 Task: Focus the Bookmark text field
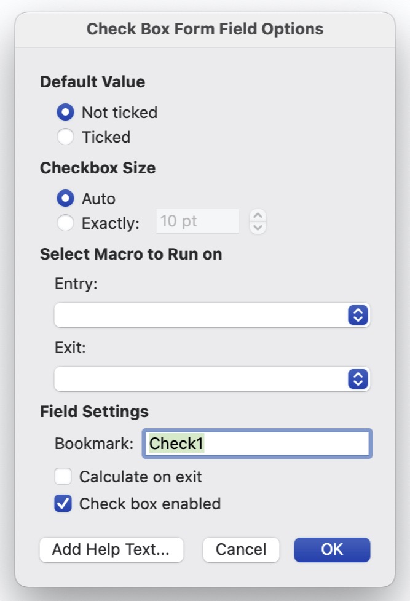tap(257, 444)
